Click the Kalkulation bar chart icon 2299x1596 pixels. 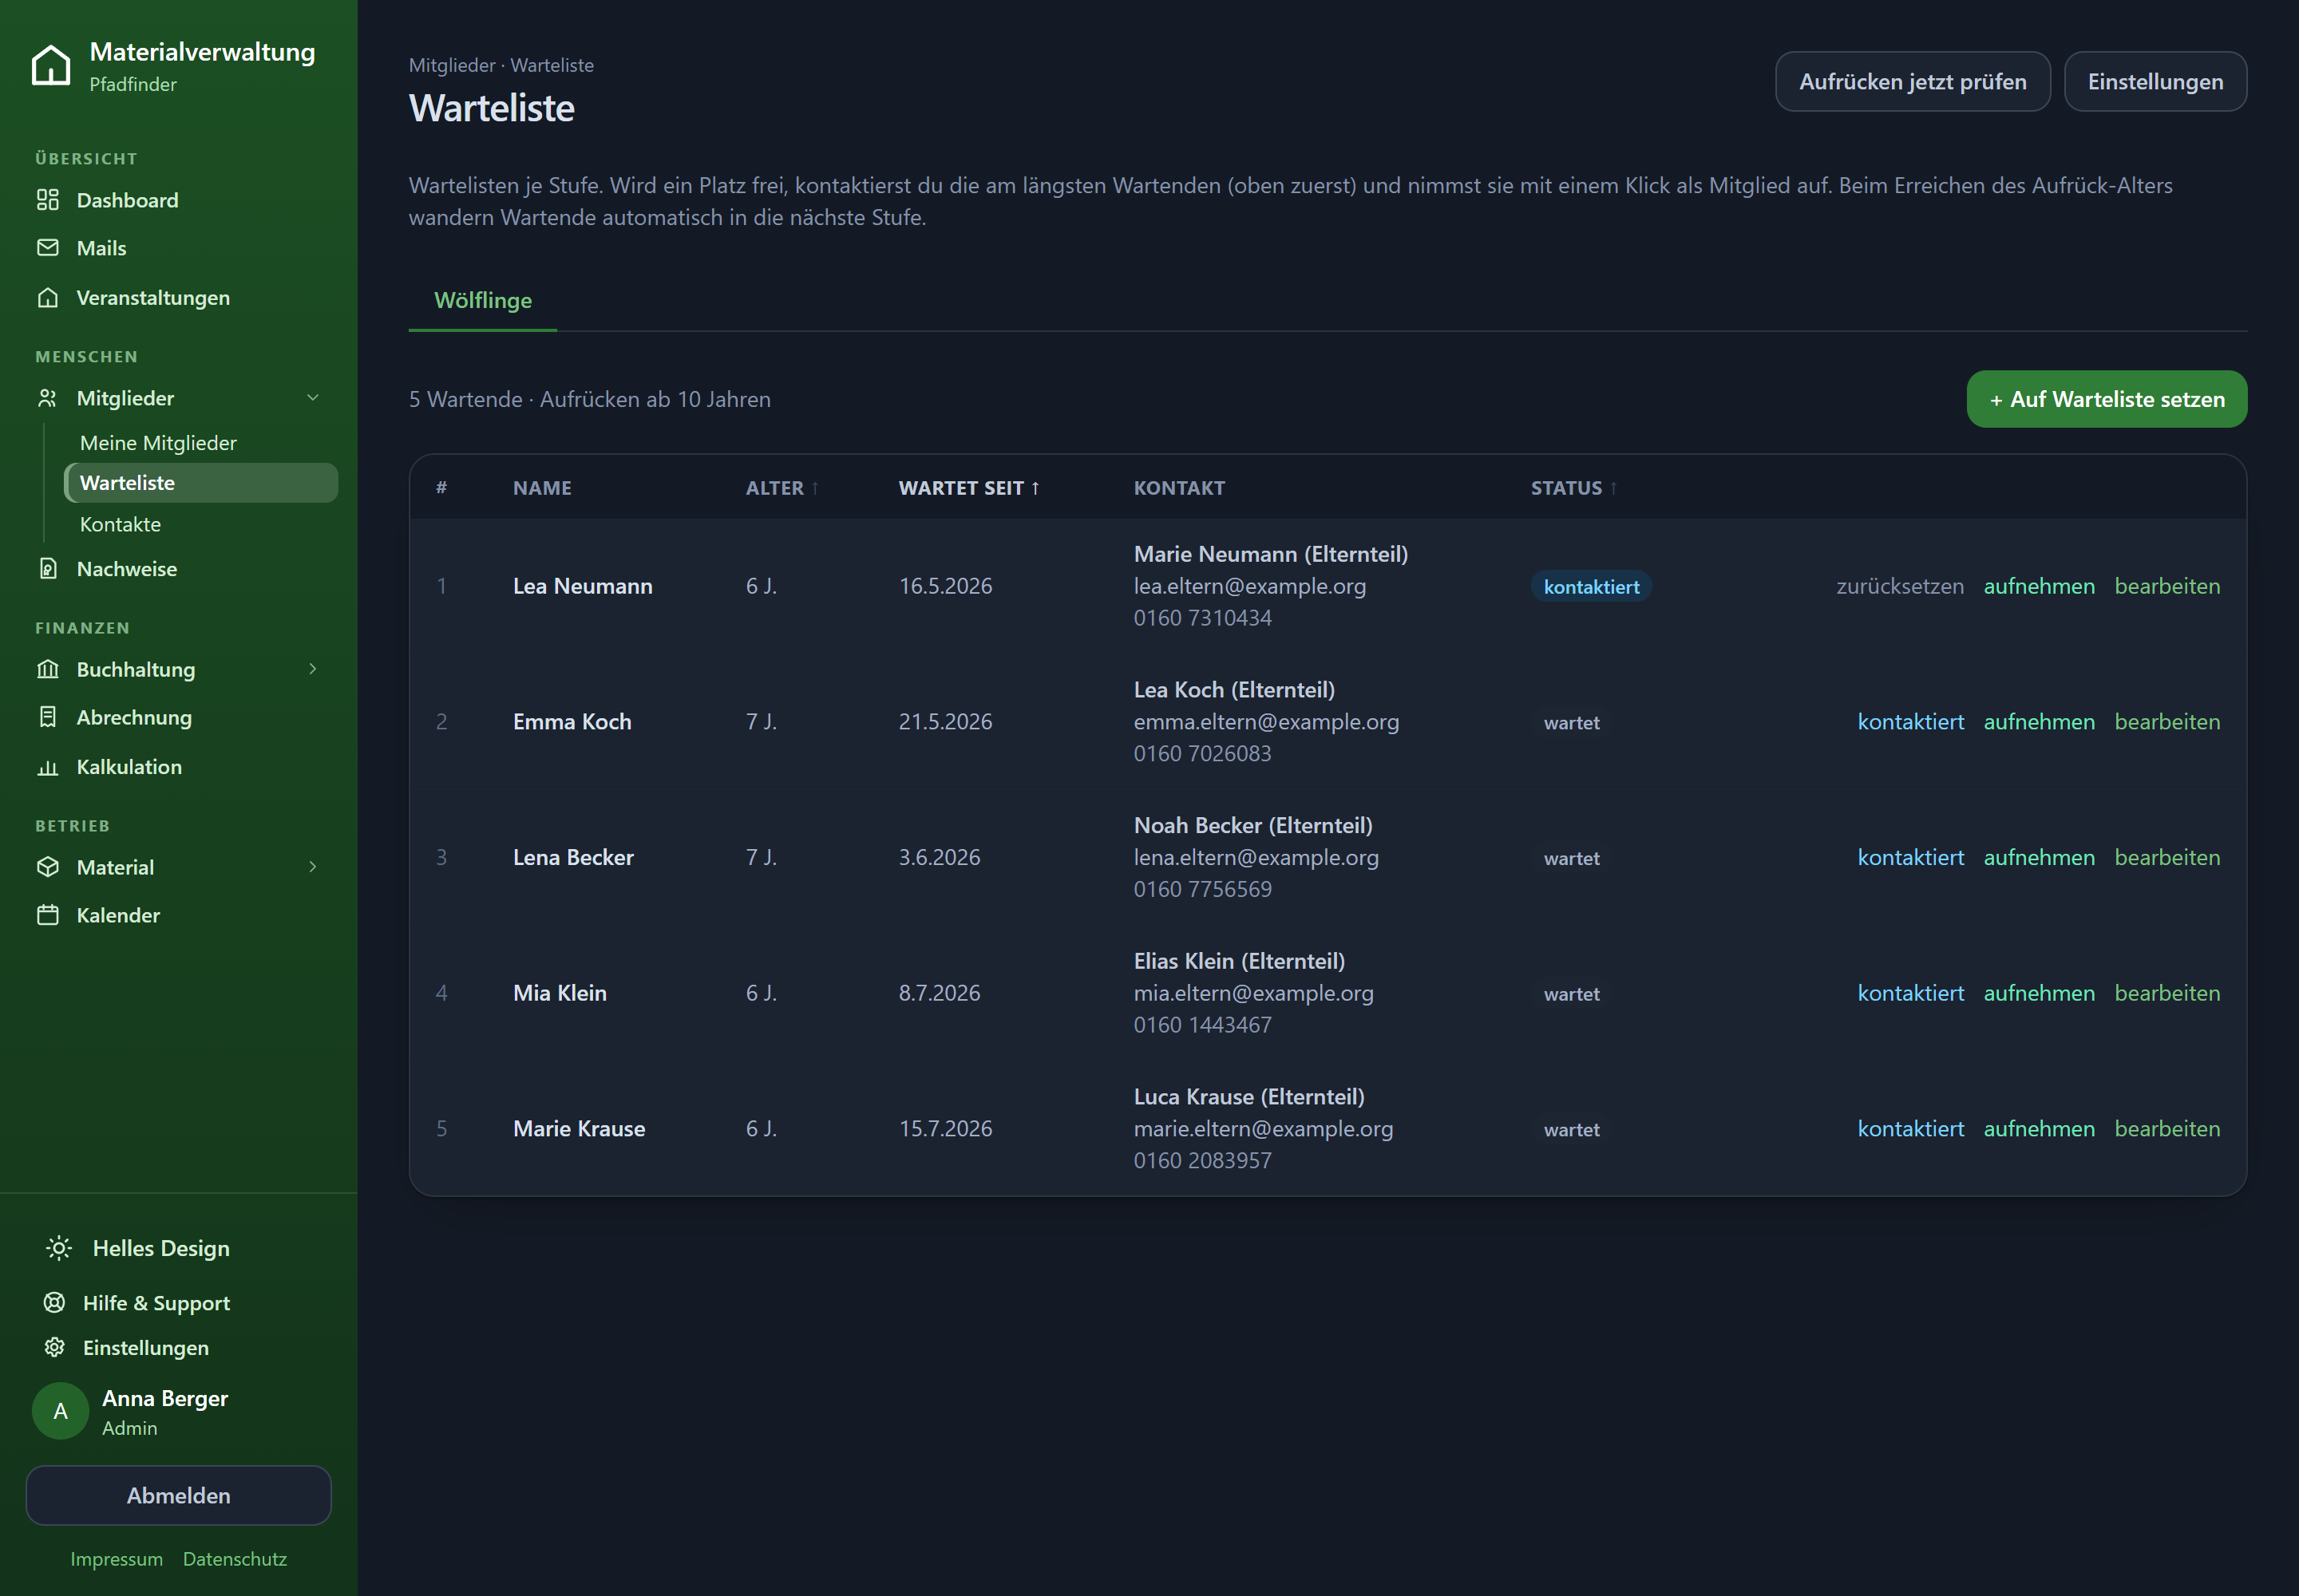pos(48,767)
